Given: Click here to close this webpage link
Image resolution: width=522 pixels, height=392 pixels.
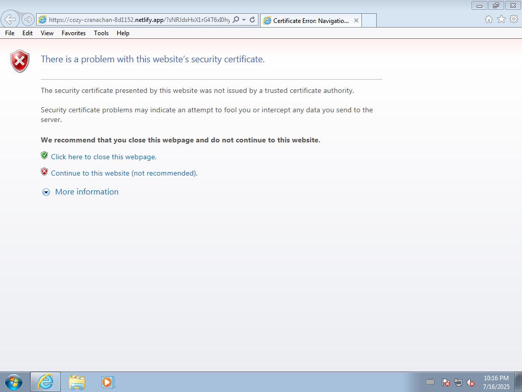Looking at the screenshot, I should click(103, 157).
